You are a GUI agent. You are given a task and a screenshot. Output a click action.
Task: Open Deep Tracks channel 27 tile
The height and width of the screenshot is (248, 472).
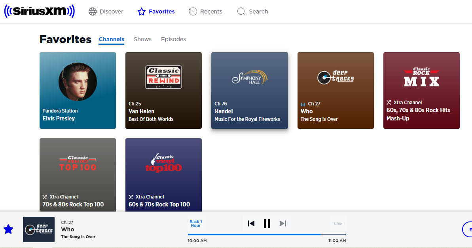click(336, 90)
